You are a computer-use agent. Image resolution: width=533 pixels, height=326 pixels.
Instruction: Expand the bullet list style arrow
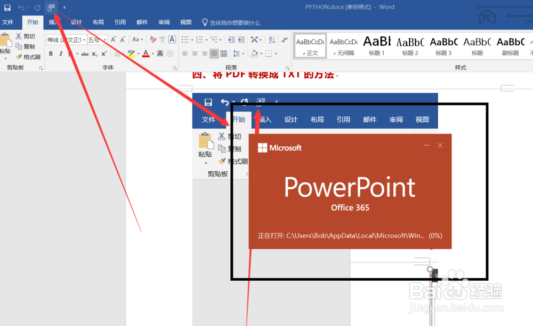click(x=192, y=40)
